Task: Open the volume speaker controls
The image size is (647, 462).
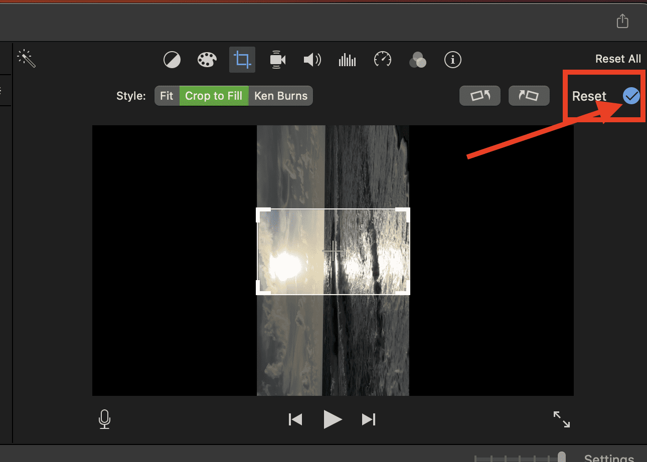Action: point(312,60)
